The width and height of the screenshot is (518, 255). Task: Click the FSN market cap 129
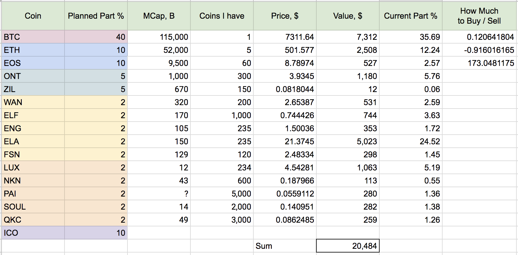coord(159,155)
